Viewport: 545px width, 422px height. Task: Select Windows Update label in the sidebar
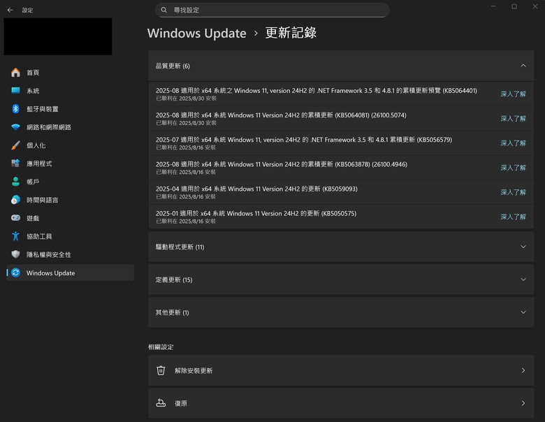coord(51,273)
